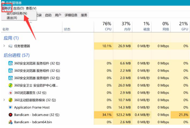Open the 选项(O) menu
This screenshot has height=128, width=190.
[19, 8]
